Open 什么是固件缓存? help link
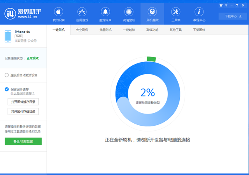 tap(23, 94)
